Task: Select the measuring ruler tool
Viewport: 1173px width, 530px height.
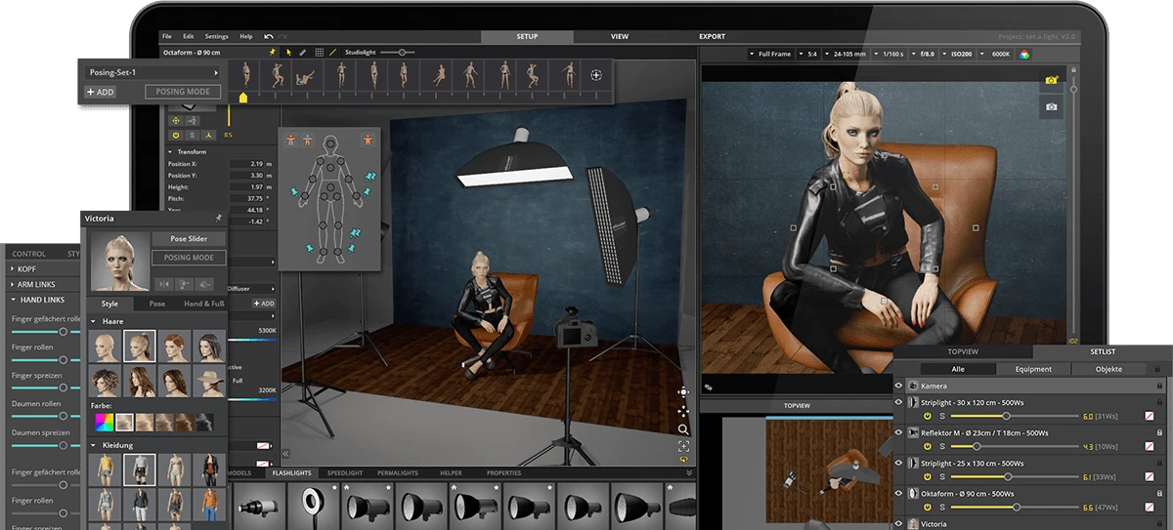Action: click(303, 52)
